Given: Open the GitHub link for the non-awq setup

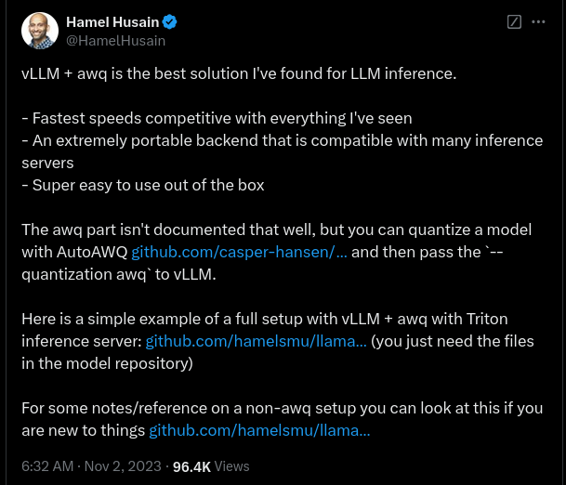Looking at the screenshot, I should pos(259,430).
